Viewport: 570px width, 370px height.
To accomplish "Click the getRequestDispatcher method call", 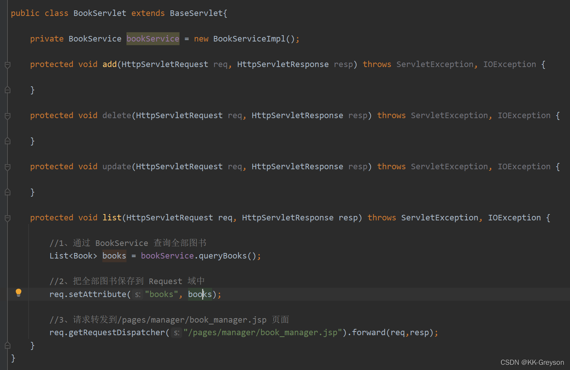I will tap(116, 333).
